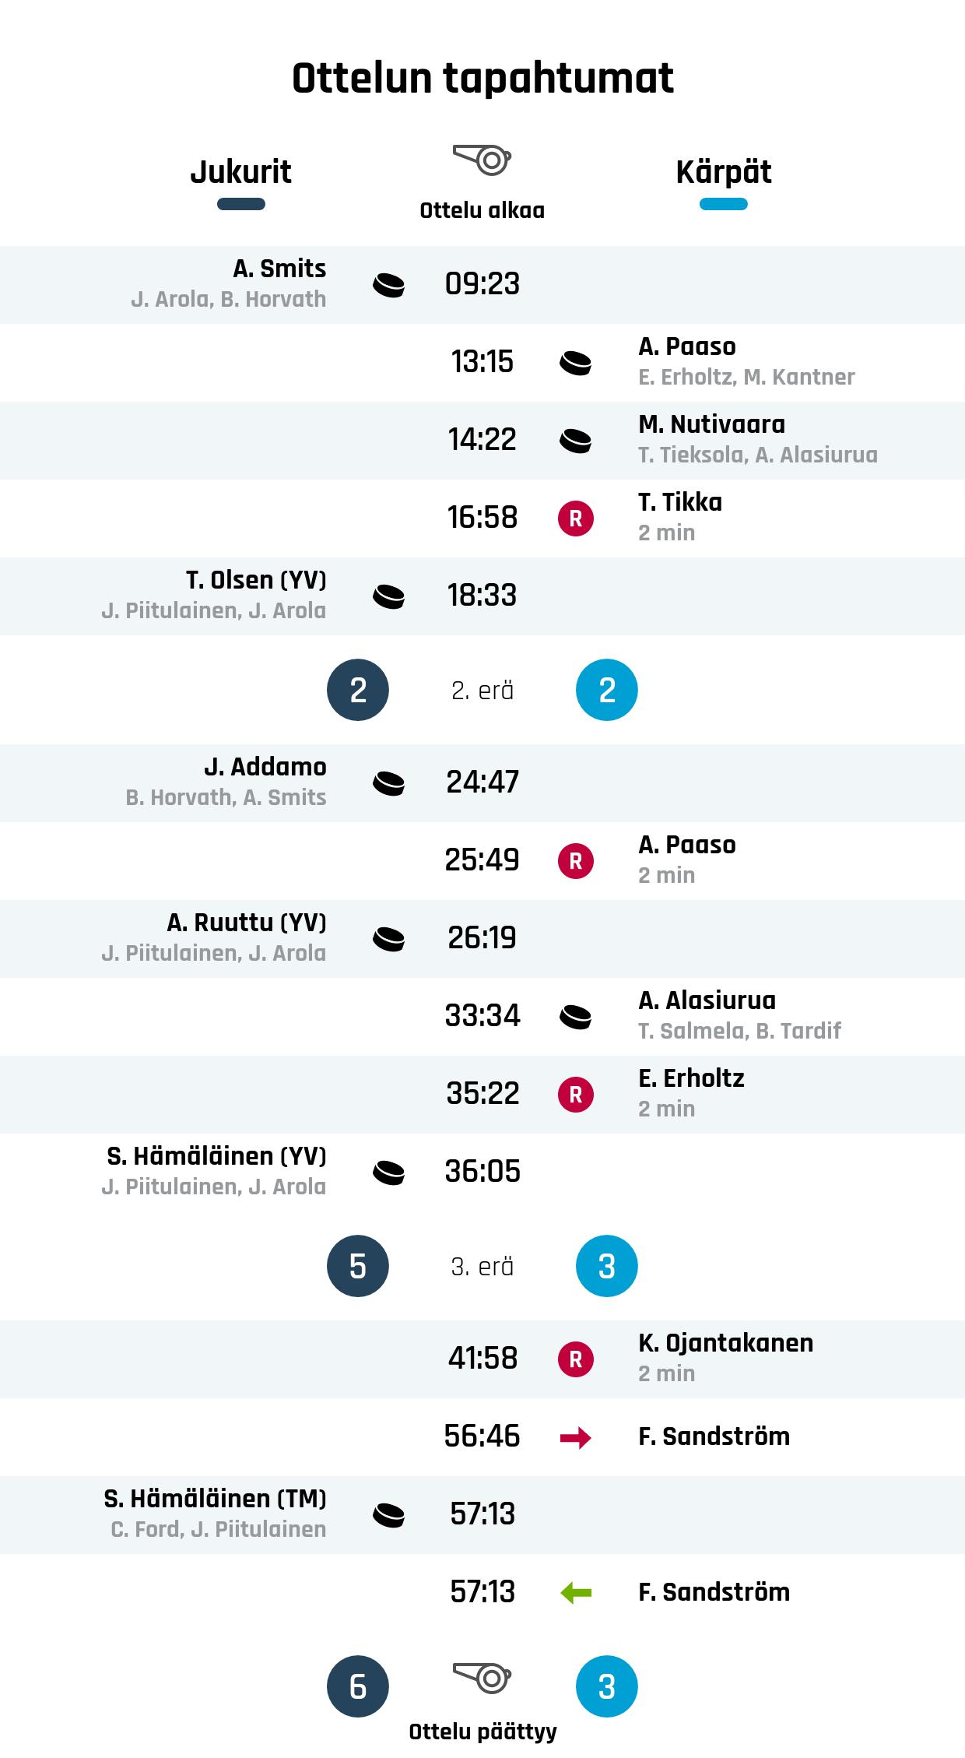Open scorer A. Smits' name
The image size is (965, 1758).
click(279, 269)
